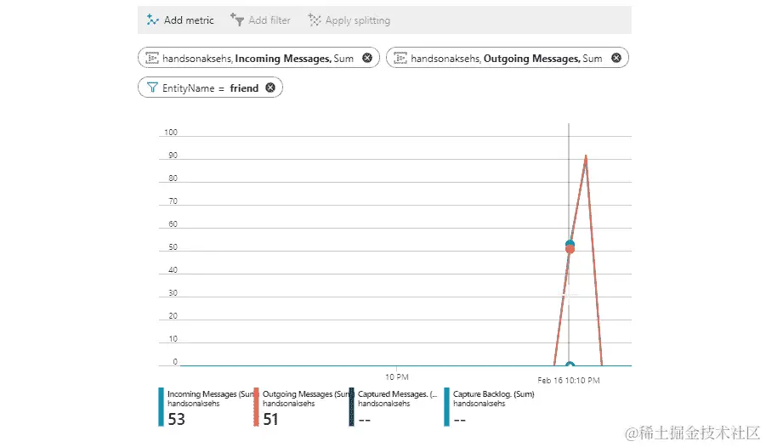The image size is (766, 447).
Task: Select the Capture Backlog legend entry
Action: (x=490, y=407)
